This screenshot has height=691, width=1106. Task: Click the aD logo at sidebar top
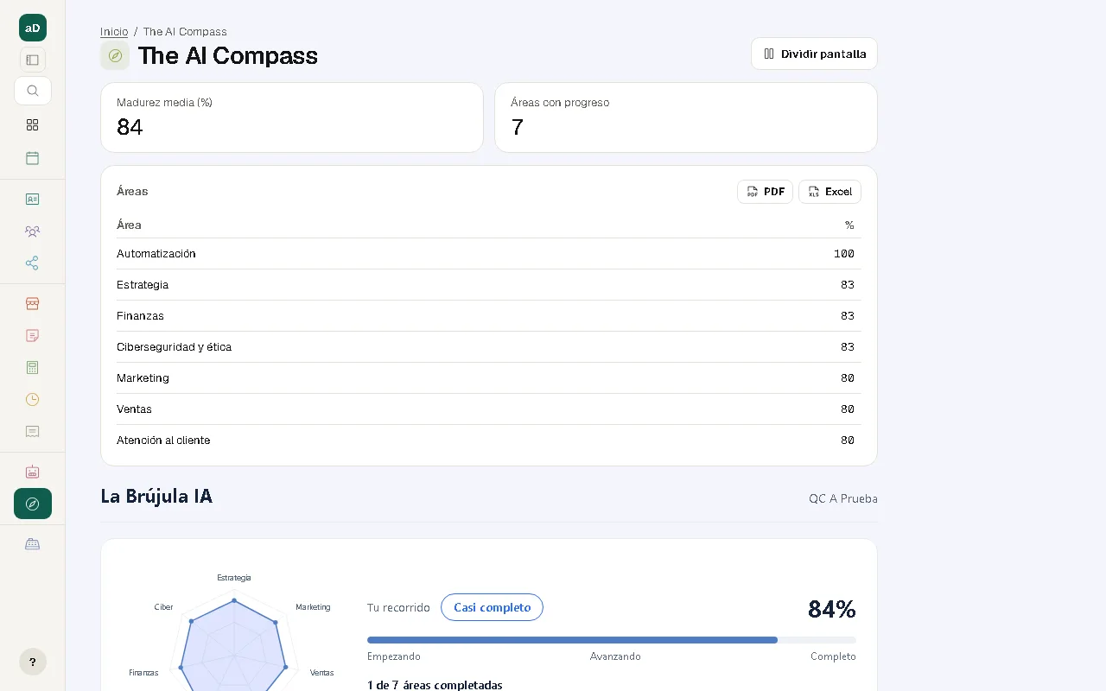(33, 28)
